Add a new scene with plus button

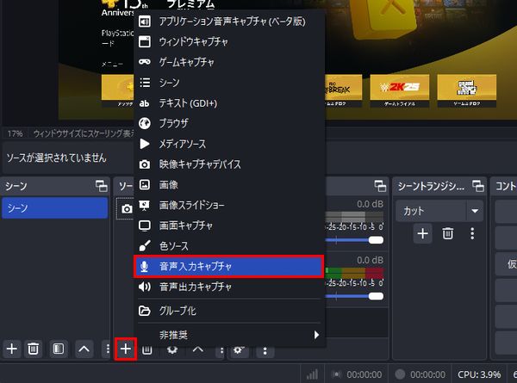(x=12, y=349)
